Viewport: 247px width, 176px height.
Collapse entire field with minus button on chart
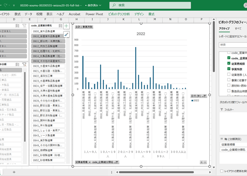(205, 162)
